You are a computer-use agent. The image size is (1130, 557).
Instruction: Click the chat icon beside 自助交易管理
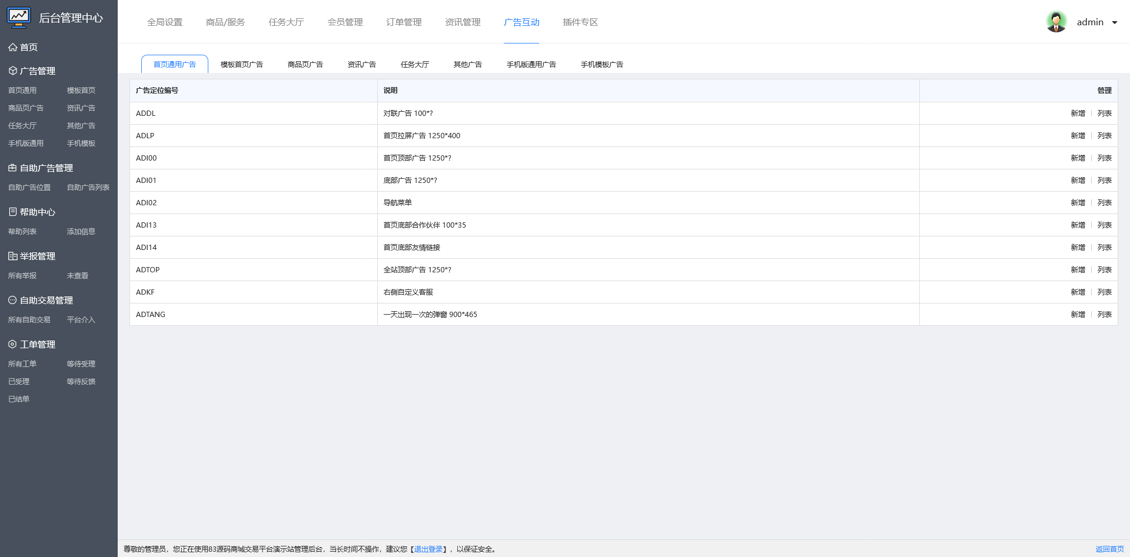point(12,300)
